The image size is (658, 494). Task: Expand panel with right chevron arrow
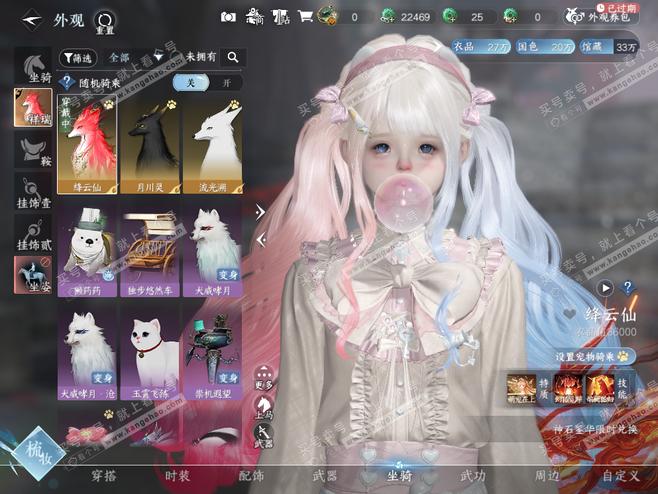click(x=260, y=212)
